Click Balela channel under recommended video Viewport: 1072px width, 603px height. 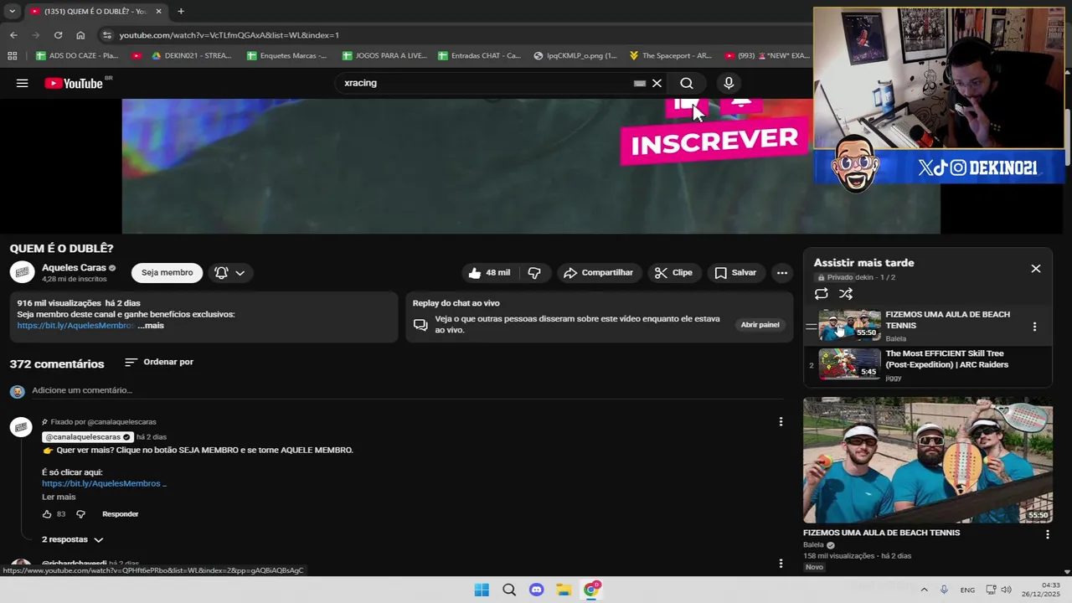point(813,544)
